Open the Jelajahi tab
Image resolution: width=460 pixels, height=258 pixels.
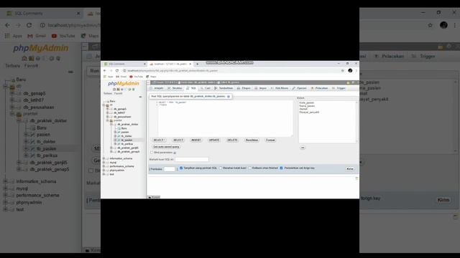coord(157,88)
